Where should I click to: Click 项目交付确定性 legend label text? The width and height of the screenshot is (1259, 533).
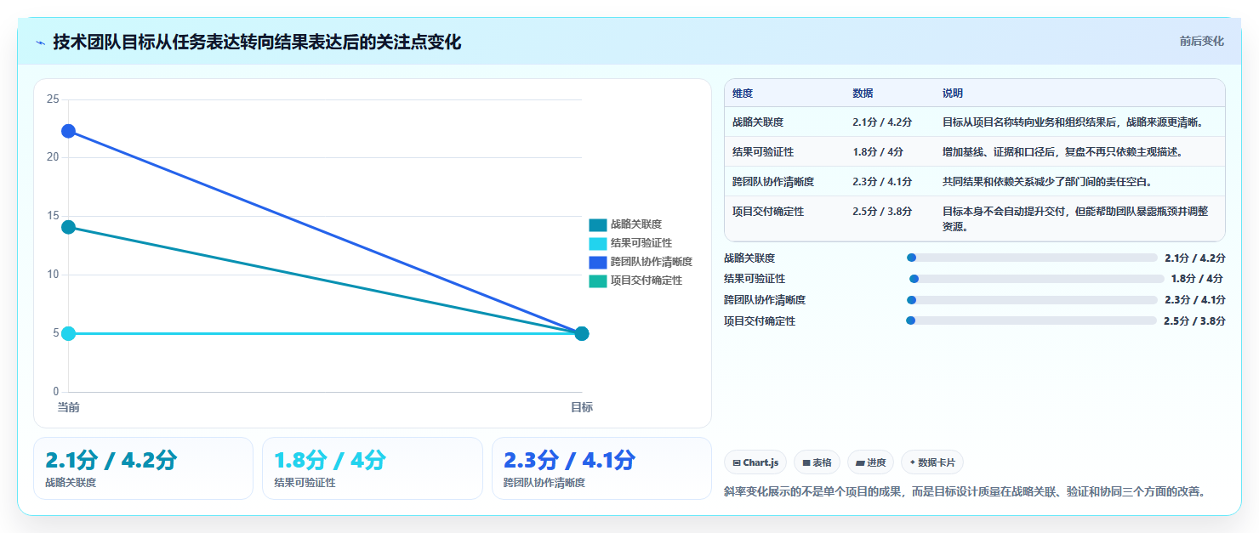pos(647,281)
